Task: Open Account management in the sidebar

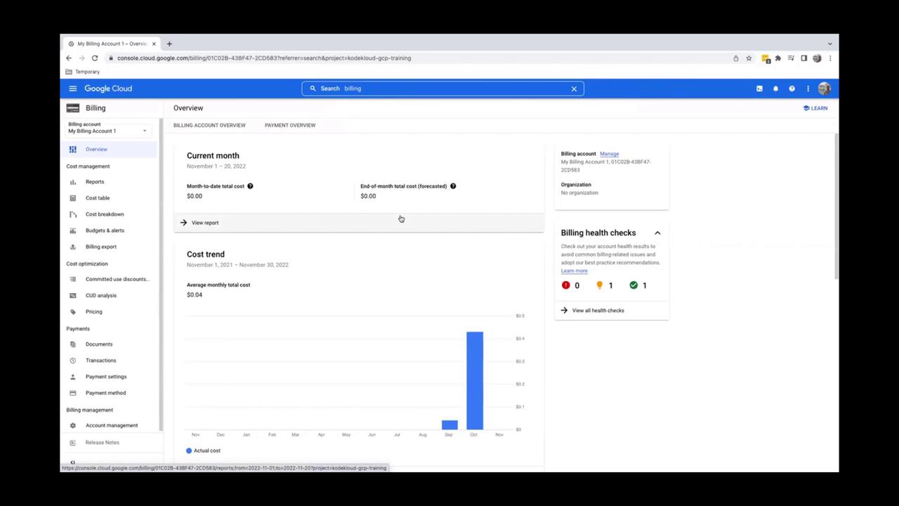Action: (112, 425)
